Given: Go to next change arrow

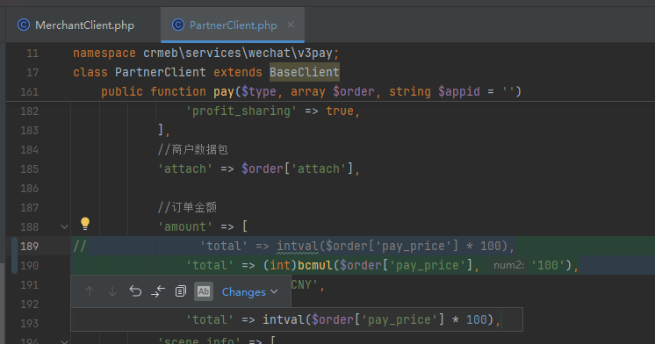Looking at the screenshot, I should click(112, 291).
